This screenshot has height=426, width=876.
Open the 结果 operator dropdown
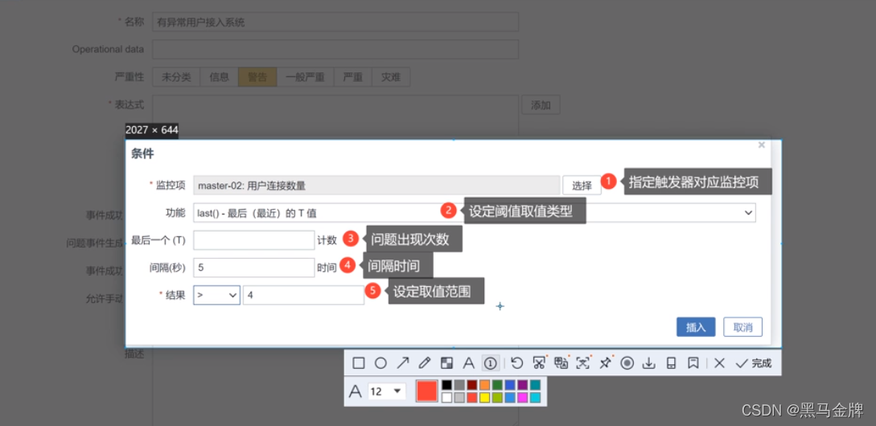(x=216, y=295)
